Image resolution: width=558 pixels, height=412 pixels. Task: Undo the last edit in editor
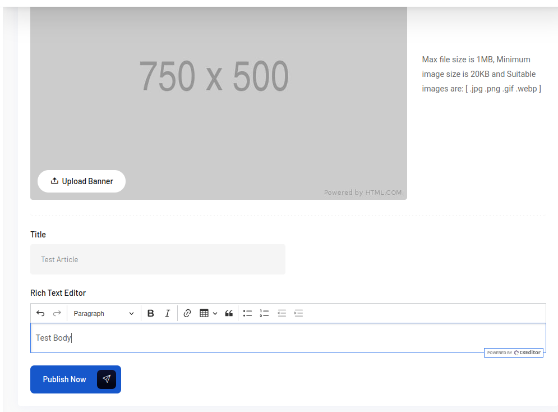tap(40, 313)
